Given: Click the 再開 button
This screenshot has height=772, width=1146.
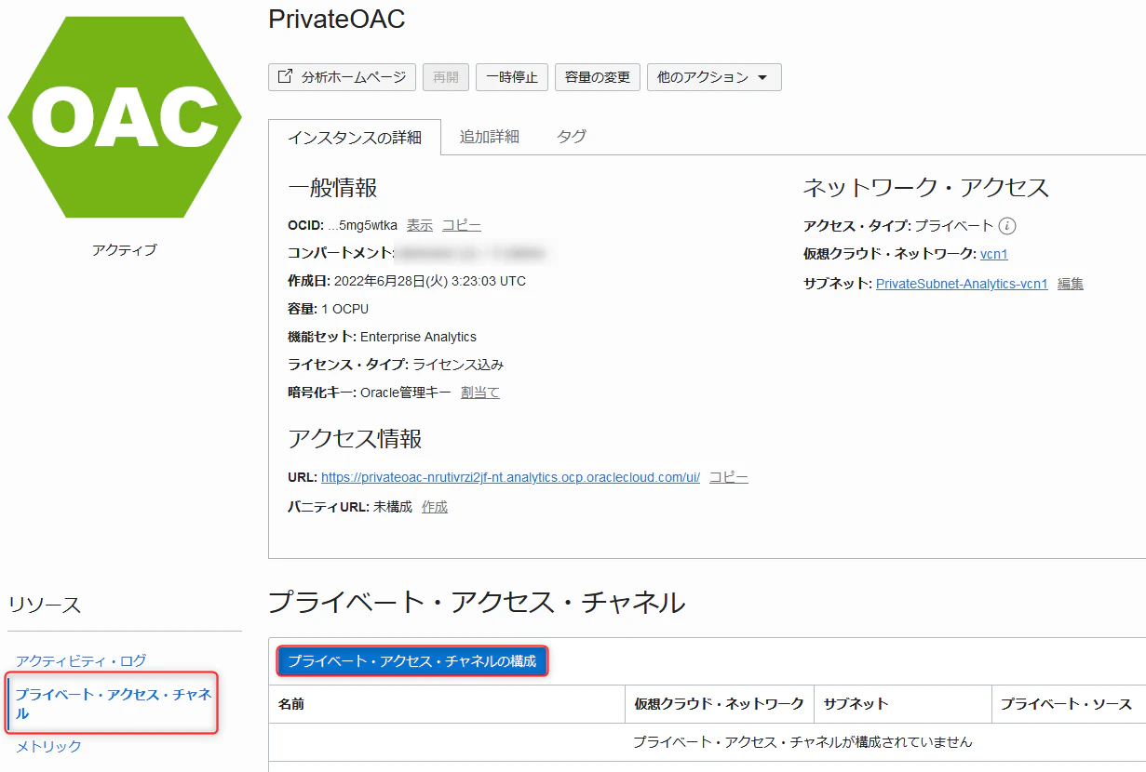Looking at the screenshot, I should click(x=446, y=77).
